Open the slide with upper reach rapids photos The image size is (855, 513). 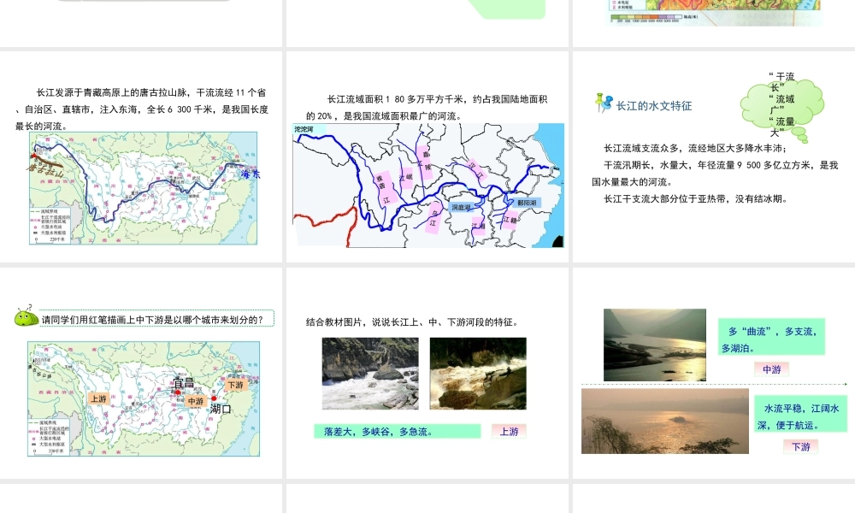[427, 373]
